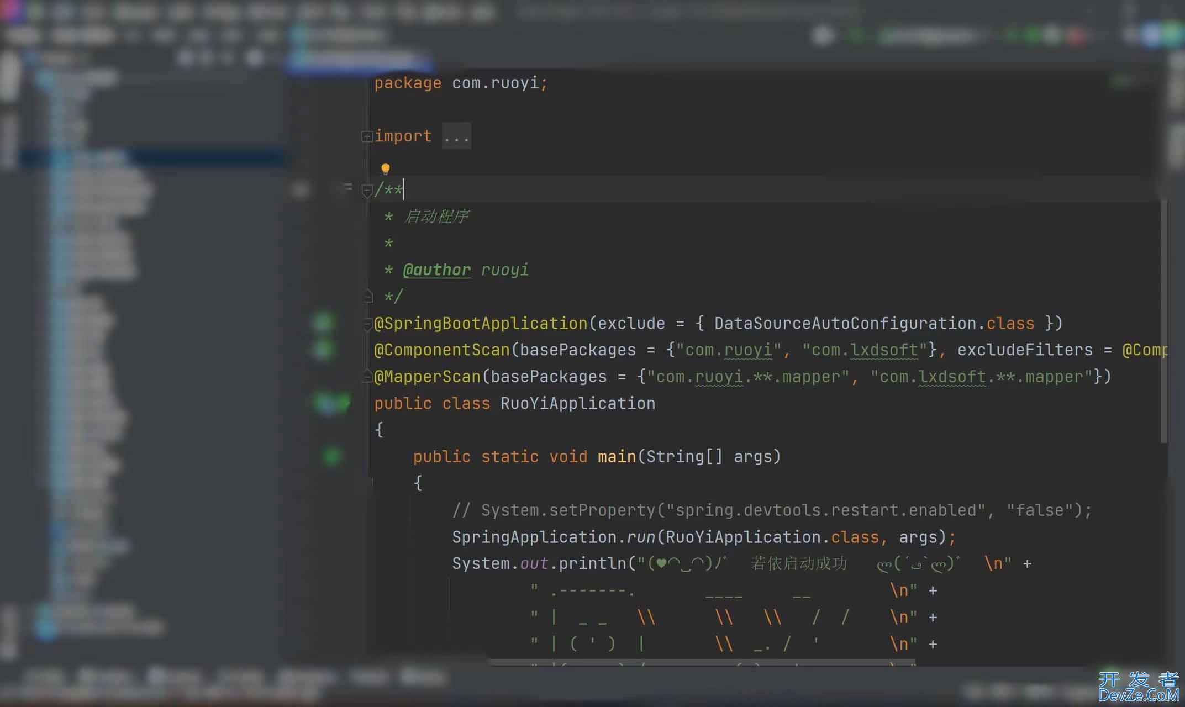Image resolution: width=1185 pixels, height=707 pixels.
Task: Click 'com.ruoyi' in the package statement
Action: click(495, 83)
